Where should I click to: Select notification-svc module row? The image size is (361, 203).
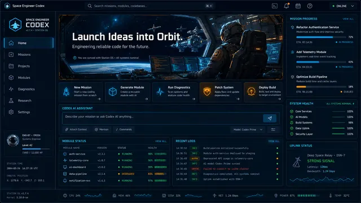click(115, 180)
